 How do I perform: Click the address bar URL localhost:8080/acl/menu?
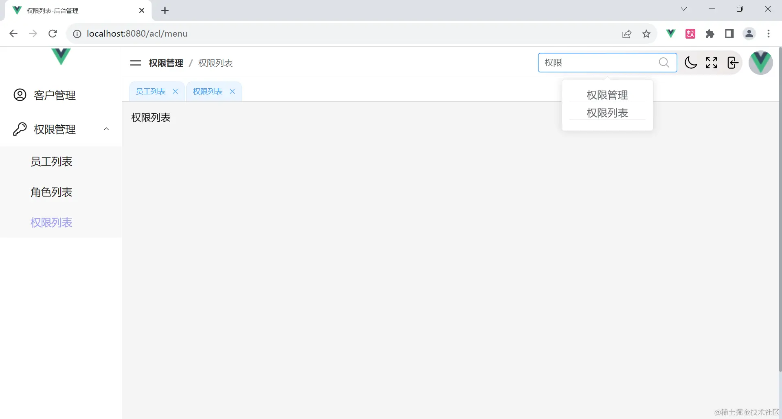point(137,34)
